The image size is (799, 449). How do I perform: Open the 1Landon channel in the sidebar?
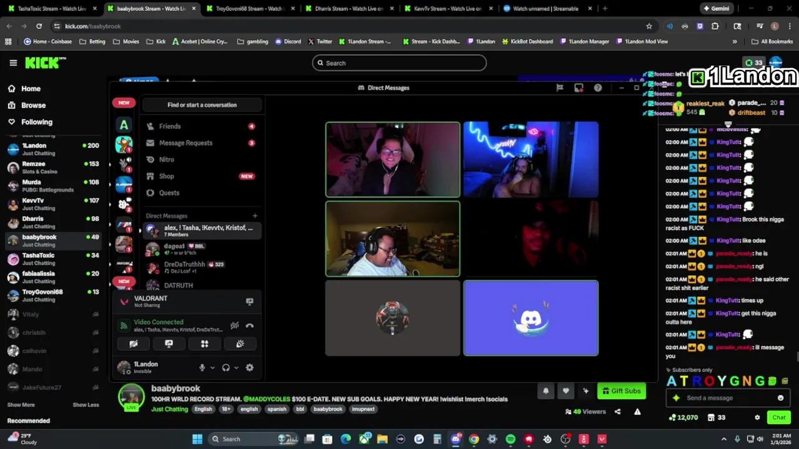click(x=54, y=149)
